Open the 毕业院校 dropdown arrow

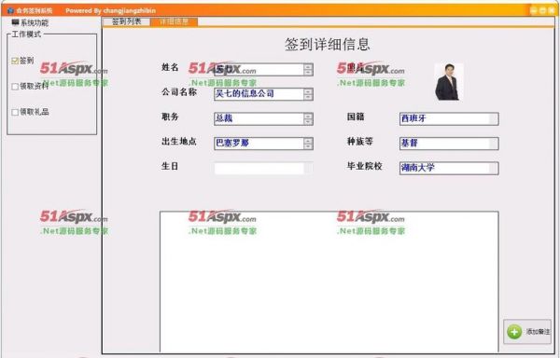[494, 168]
